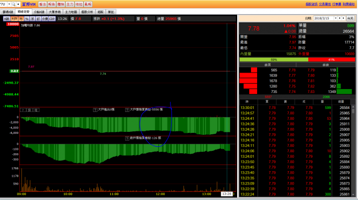Viewport: 358px width, 200px height.
Task: Click the 主力 toolbar button
Action: pyautogui.click(x=70, y=4)
